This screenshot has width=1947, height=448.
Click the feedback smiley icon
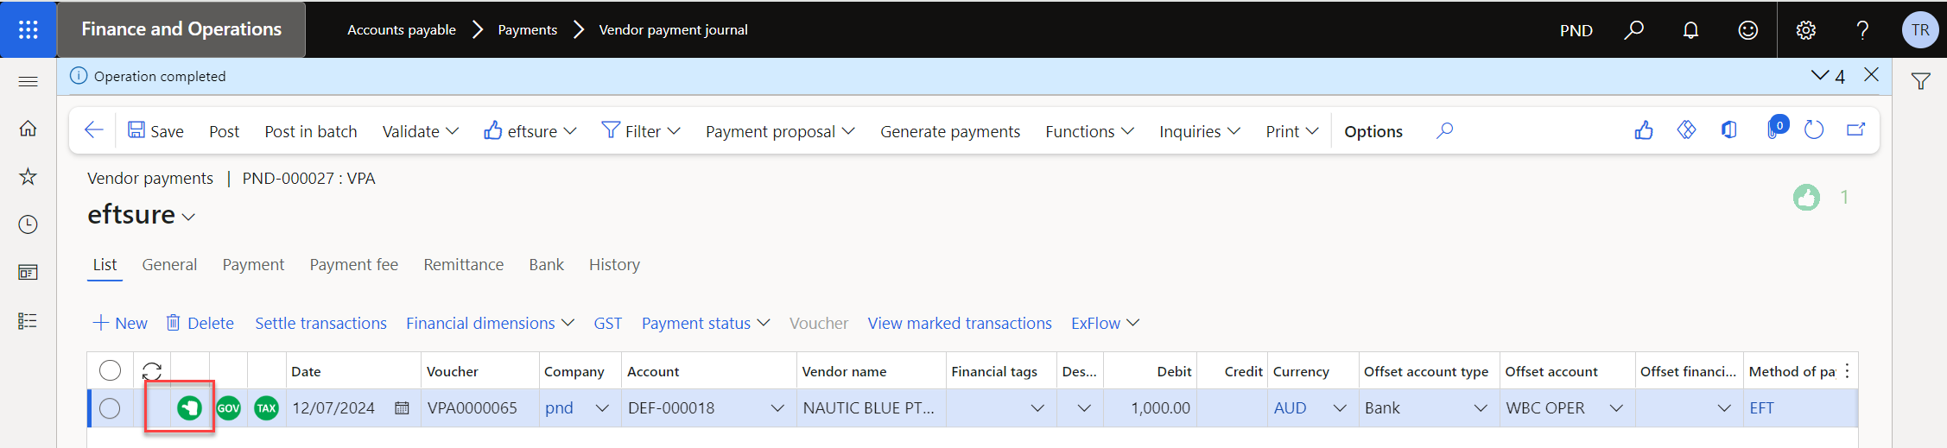point(1747,30)
